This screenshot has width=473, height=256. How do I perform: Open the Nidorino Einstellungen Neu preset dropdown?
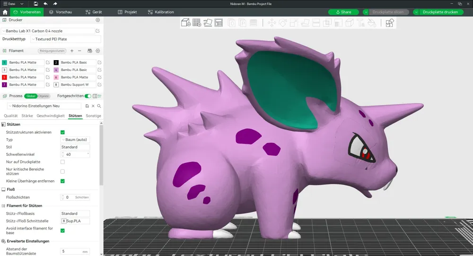[44, 106]
